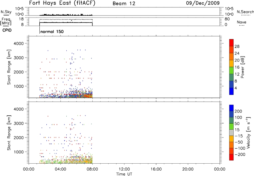Click the gray −15 to 15 Velocity swatch
254x176 pixels.
click(231, 132)
